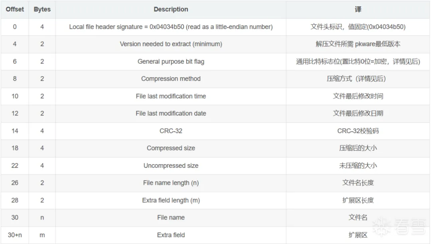
Task: Click the 译 column header
Action: click(358, 9)
